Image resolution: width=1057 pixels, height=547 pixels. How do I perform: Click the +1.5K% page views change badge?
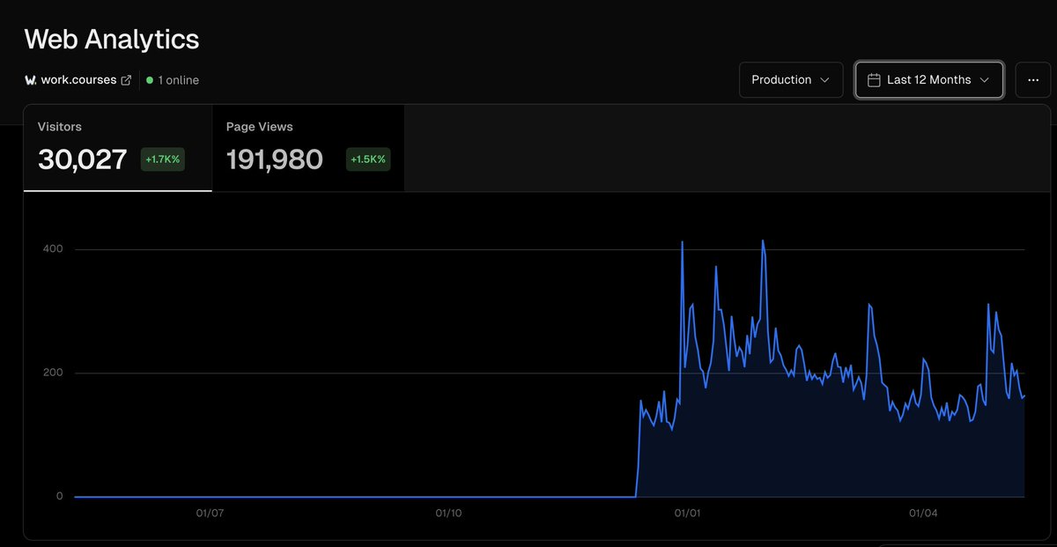click(368, 159)
